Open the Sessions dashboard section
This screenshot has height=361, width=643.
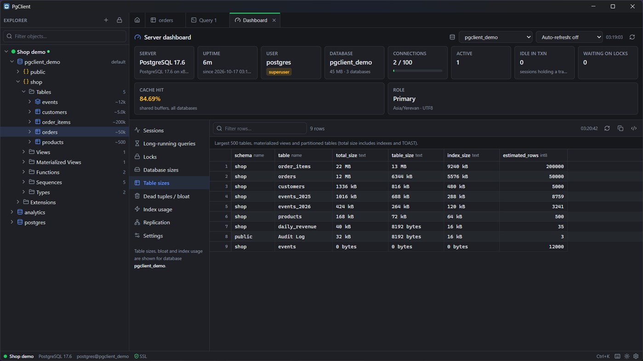click(170, 130)
